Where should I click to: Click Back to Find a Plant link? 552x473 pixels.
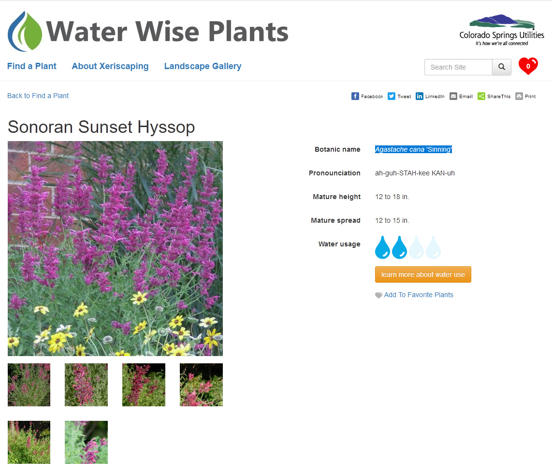pos(38,96)
